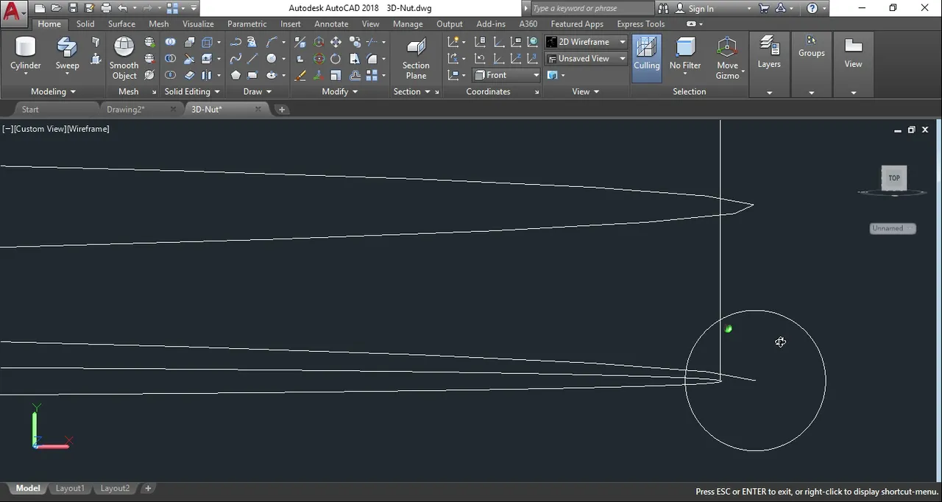Expand the Draw panel
This screenshot has width=942, height=502.
pos(258,91)
